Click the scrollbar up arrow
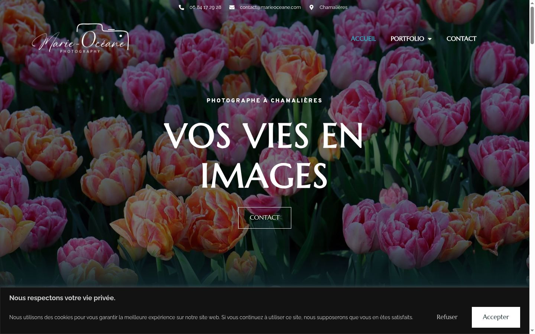This screenshot has width=535, height=334. (x=532, y=3)
